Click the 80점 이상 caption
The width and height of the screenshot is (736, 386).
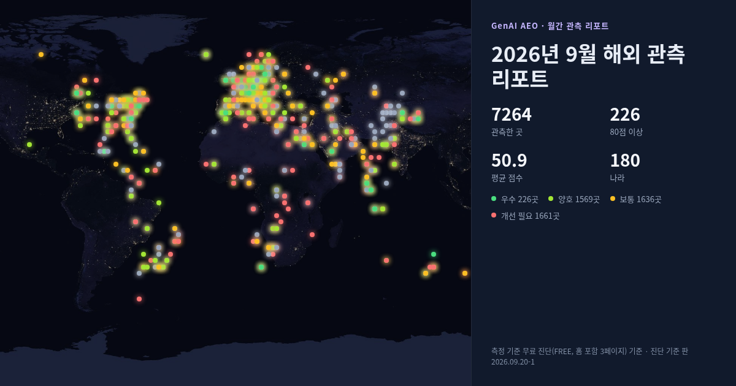point(626,132)
